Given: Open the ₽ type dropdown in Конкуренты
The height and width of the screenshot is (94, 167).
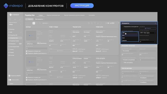Looking at the screenshot, I should coord(148,42).
